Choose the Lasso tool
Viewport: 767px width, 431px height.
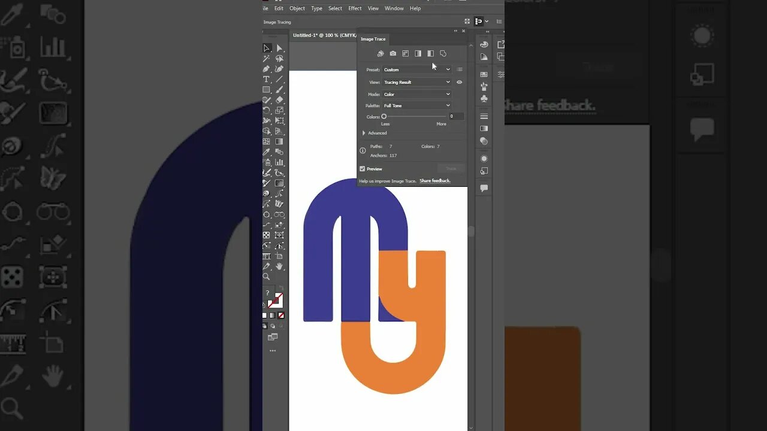click(x=279, y=59)
